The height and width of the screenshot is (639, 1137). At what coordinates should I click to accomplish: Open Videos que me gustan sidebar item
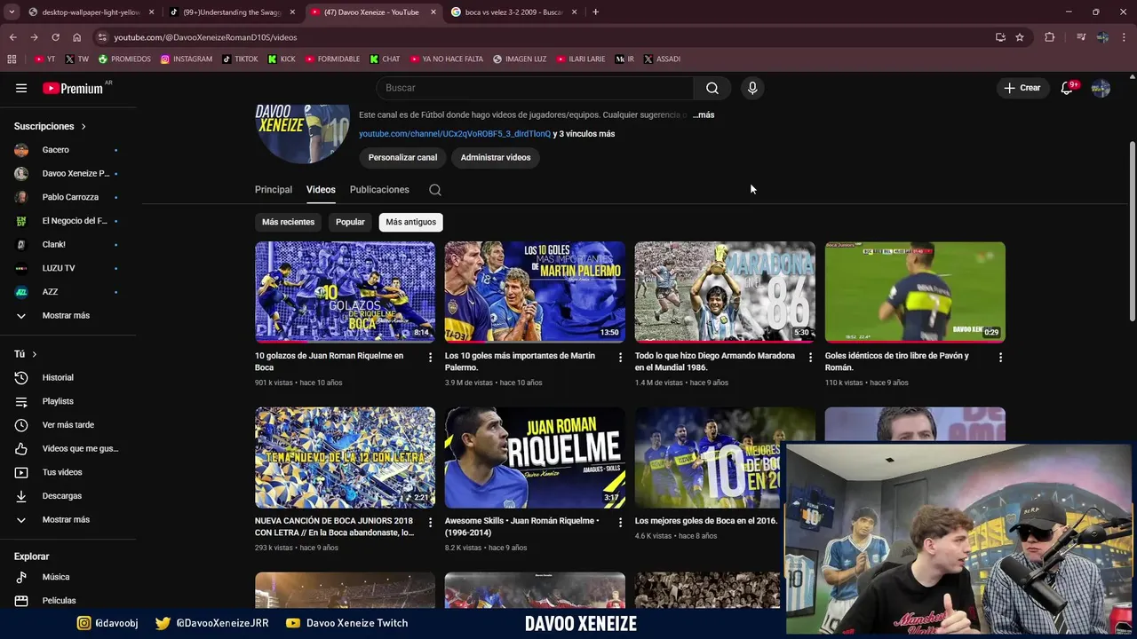(68, 448)
